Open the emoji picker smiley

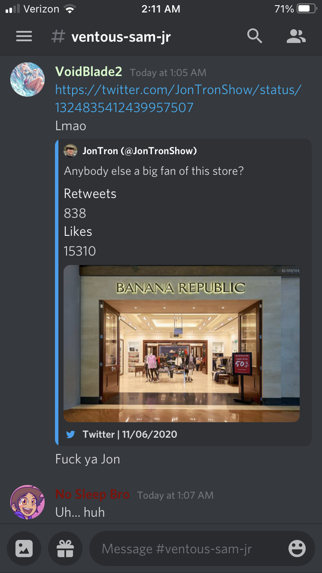tap(297, 549)
